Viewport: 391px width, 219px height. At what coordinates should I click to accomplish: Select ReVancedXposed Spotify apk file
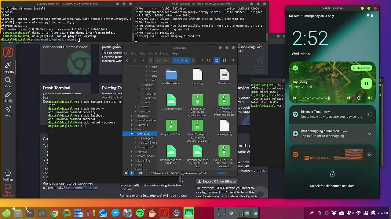198,157
